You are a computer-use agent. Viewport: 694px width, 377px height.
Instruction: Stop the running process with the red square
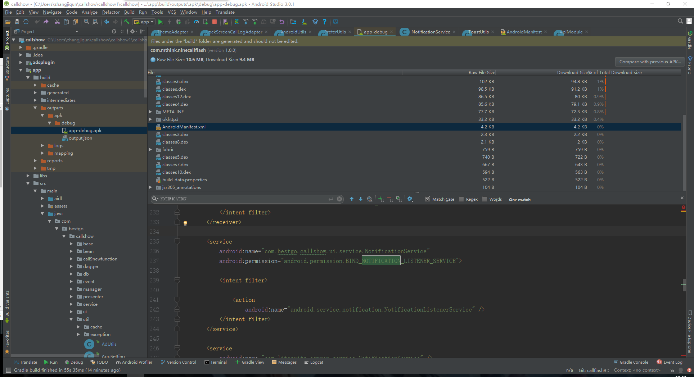click(x=215, y=22)
